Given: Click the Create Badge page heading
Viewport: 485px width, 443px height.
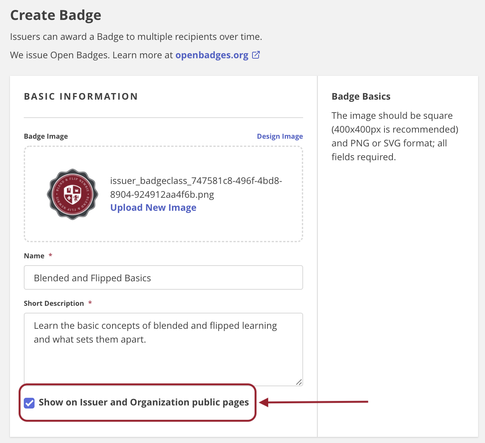Looking at the screenshot, I should coord(56,15).
